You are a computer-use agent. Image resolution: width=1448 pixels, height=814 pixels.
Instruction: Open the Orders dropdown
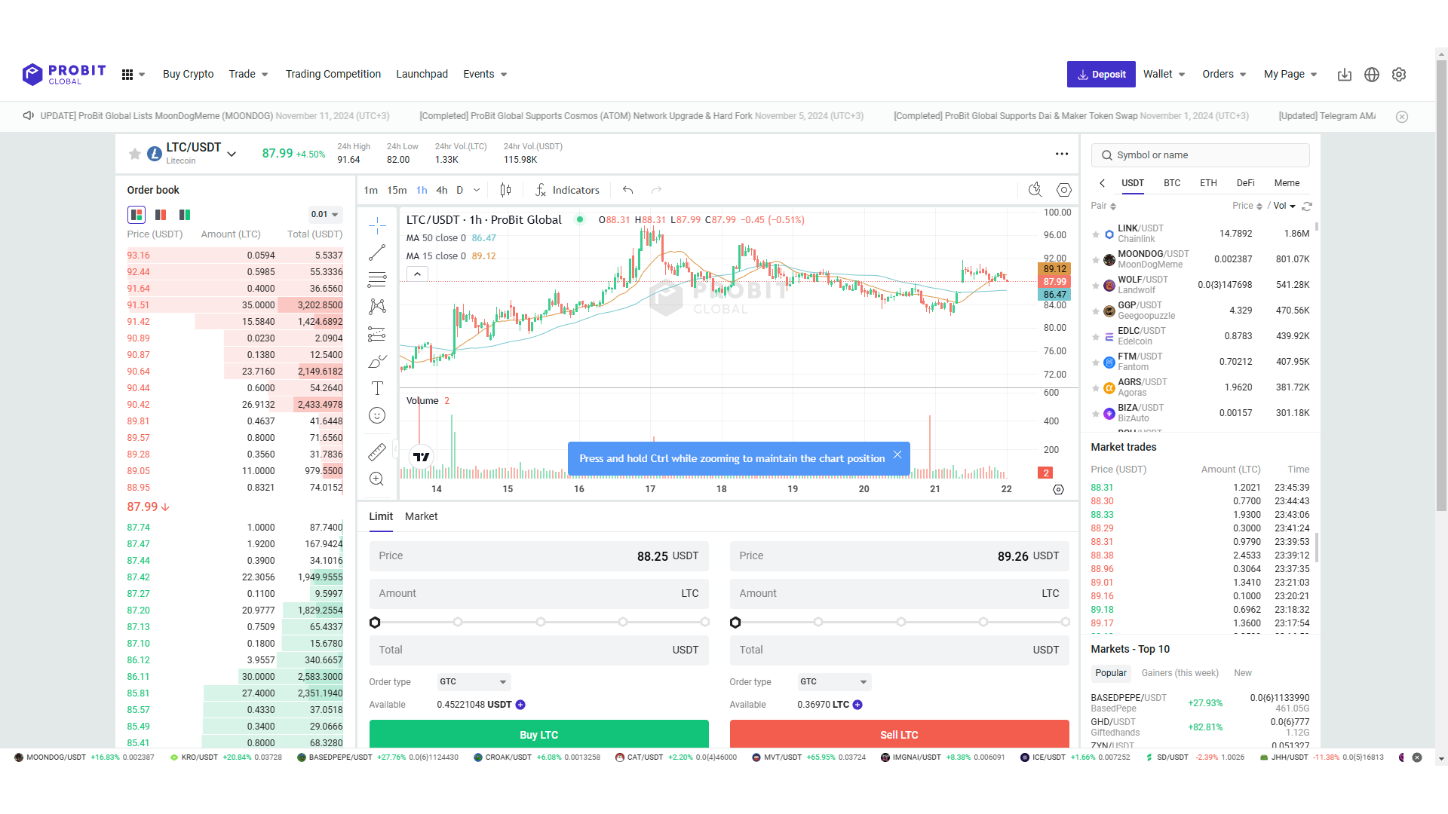[1224, 74]
